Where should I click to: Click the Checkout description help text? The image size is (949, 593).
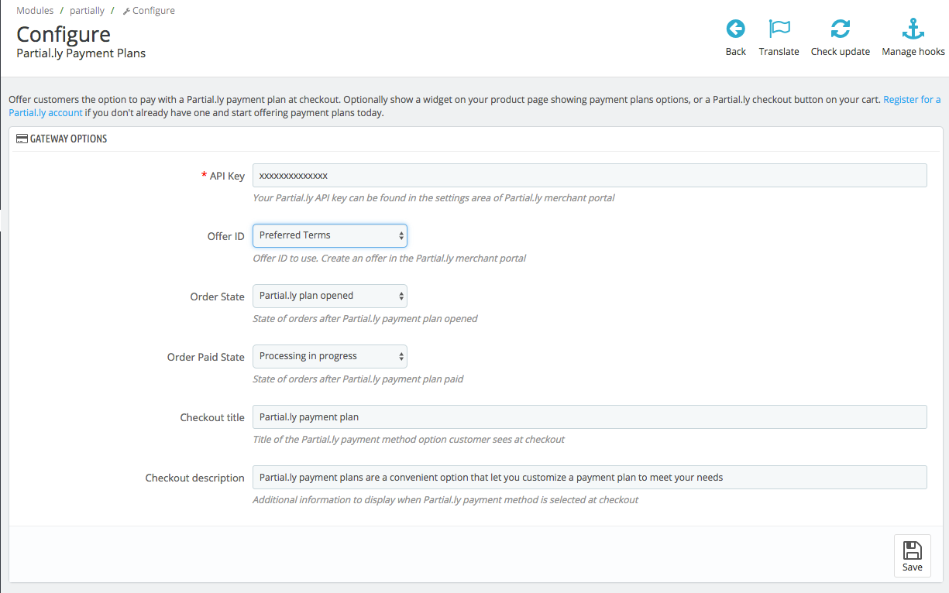(x=445, y=499)
